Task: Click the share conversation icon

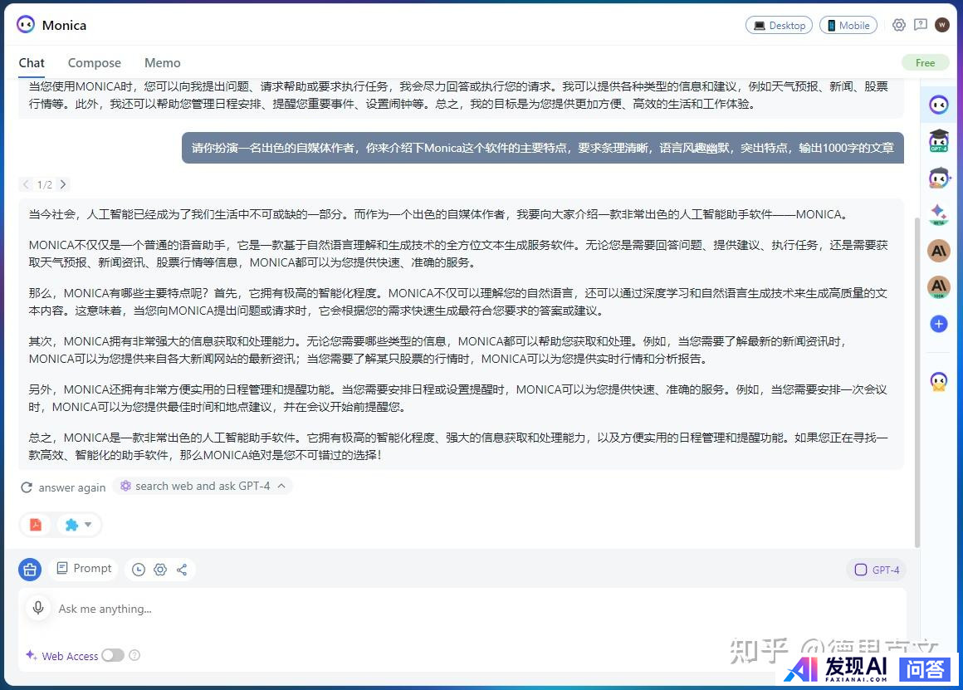Action: coord(182,570)
